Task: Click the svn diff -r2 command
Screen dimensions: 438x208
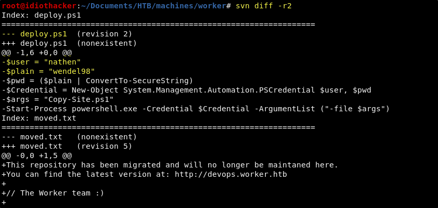Action: click(x=264, y=6)
